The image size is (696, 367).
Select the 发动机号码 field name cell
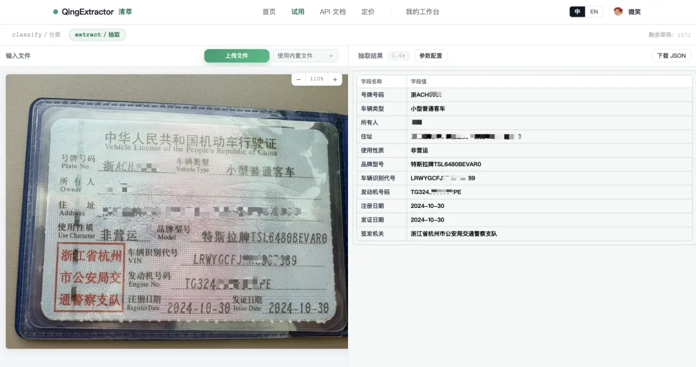point(382,192)
